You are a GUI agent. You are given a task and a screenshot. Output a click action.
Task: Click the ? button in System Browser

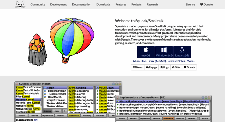65,111
